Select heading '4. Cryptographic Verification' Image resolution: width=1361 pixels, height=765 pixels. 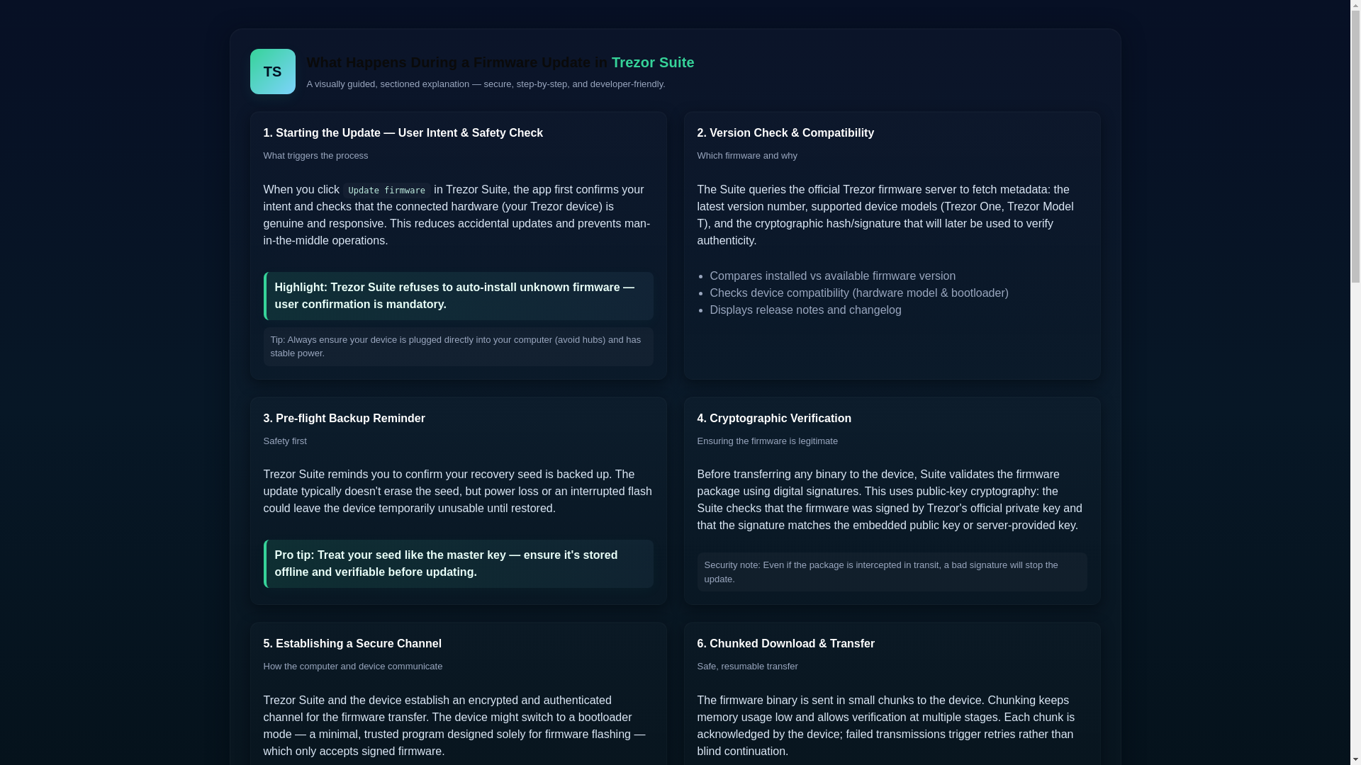[774, 419]
